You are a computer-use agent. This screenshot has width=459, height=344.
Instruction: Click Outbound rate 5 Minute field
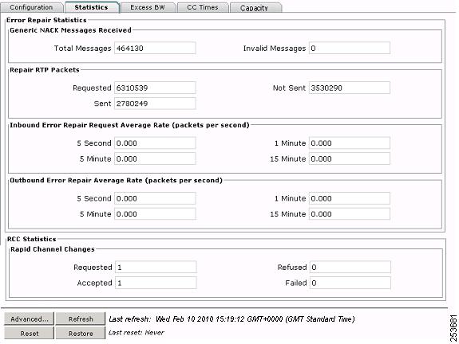[155, 213]
